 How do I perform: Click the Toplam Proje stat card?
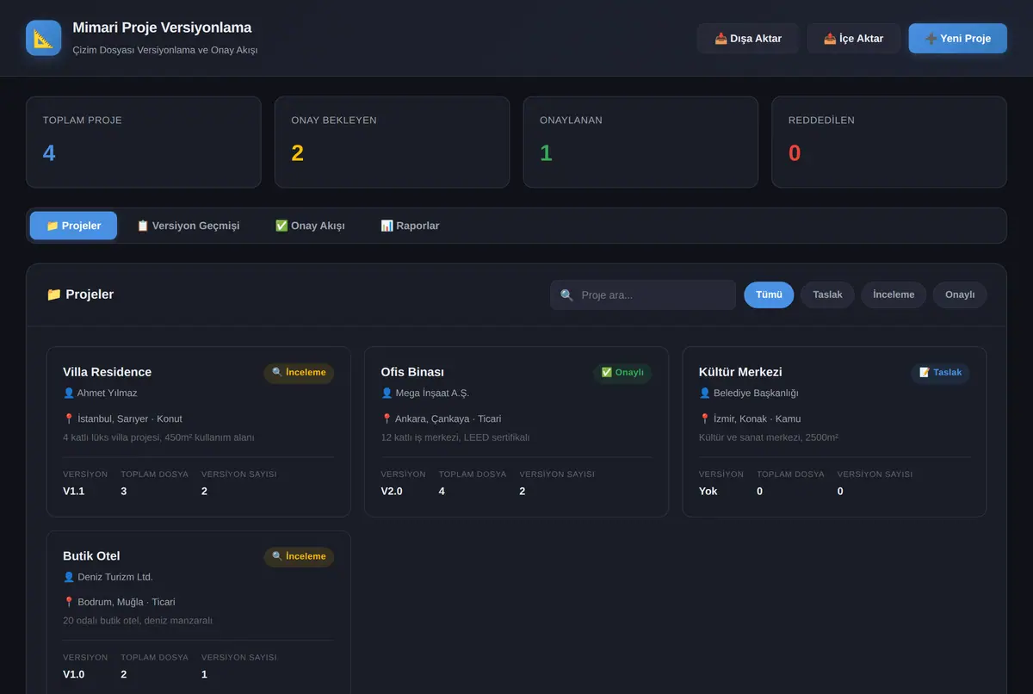(x=144, y=142)
